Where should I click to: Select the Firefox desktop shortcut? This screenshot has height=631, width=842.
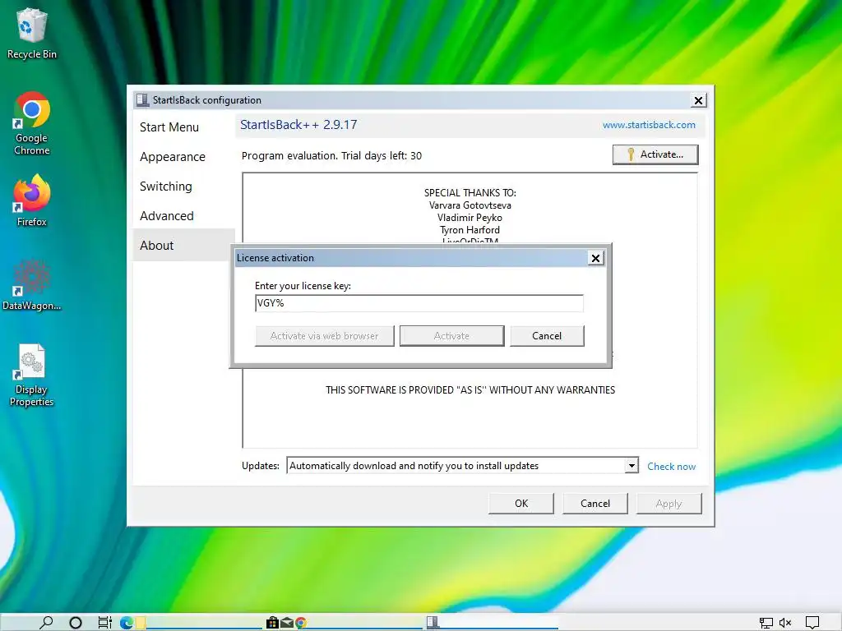(x=32, y=200)
